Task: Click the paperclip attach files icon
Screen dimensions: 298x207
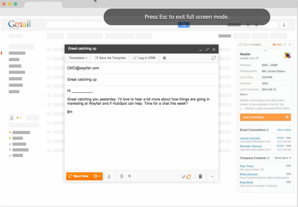Action: (122, 176)
